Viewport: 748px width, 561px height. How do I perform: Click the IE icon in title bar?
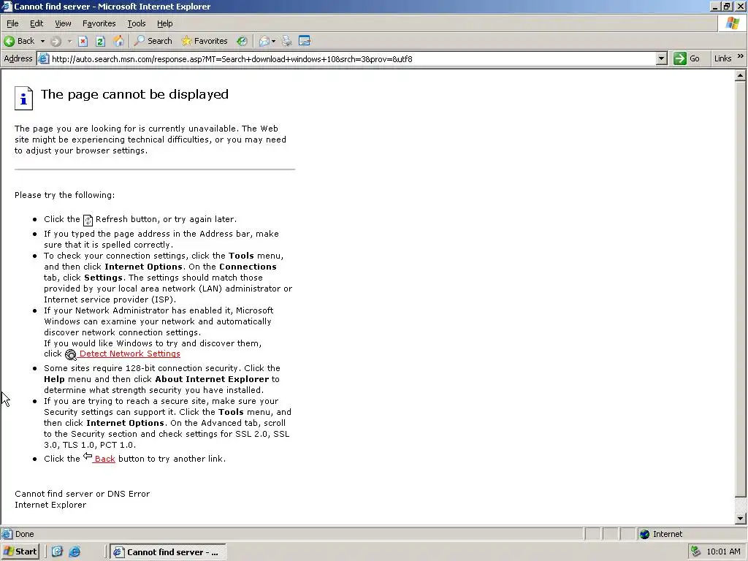point(6,6)
